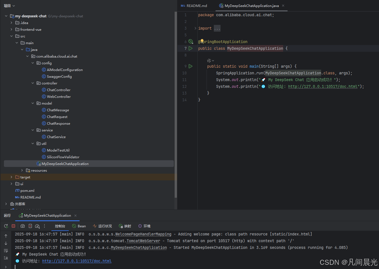The width and height of the screenshot is (379, 269).
Task: Collapse the main folder
Action: pos(17,43)
